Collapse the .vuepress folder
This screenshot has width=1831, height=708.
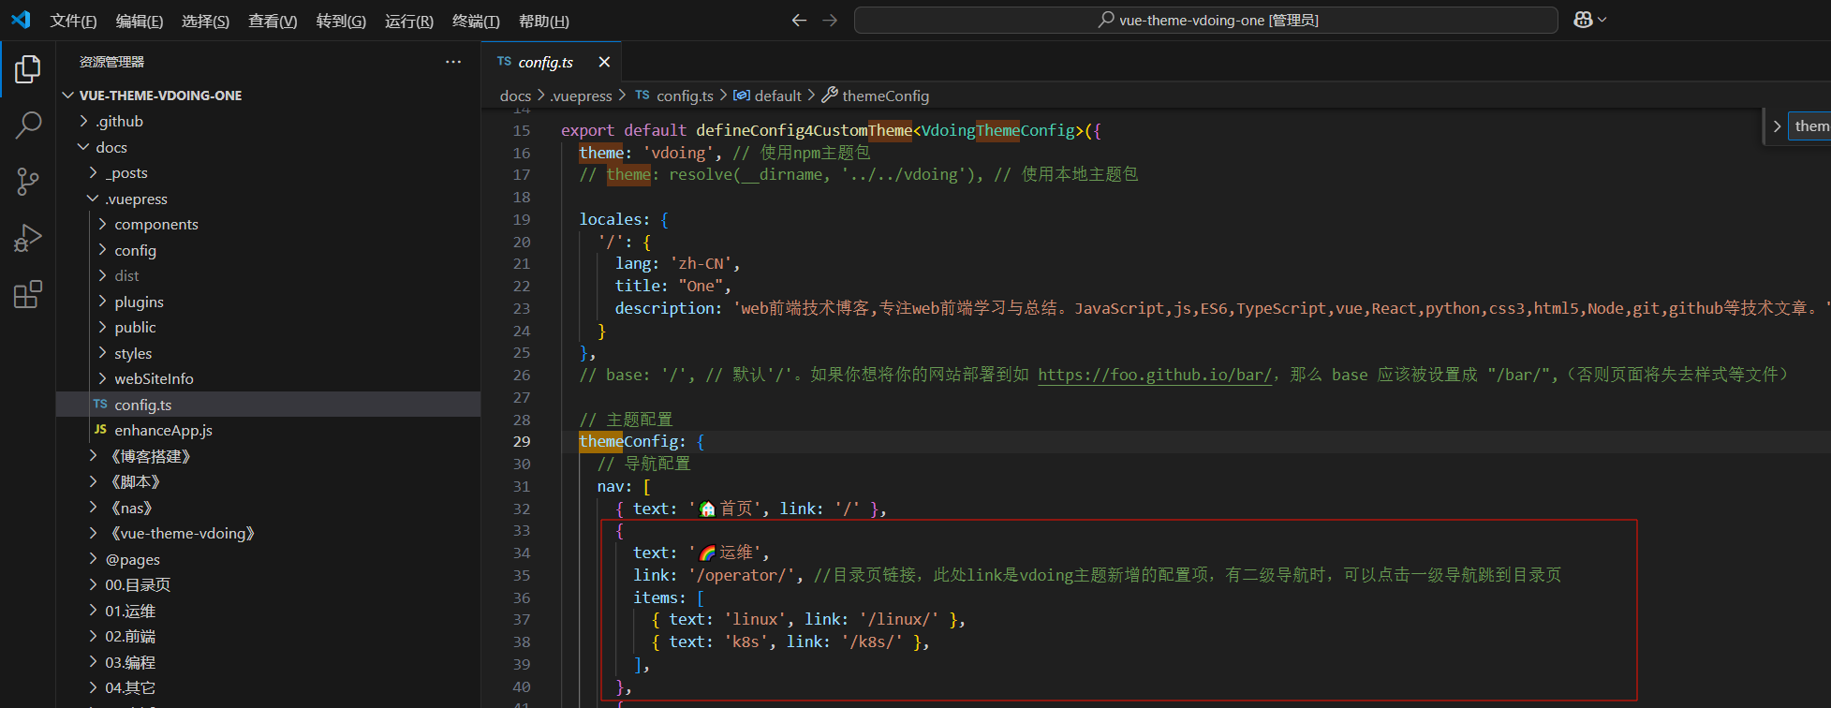pyautogui.click(x=268, y=199)
